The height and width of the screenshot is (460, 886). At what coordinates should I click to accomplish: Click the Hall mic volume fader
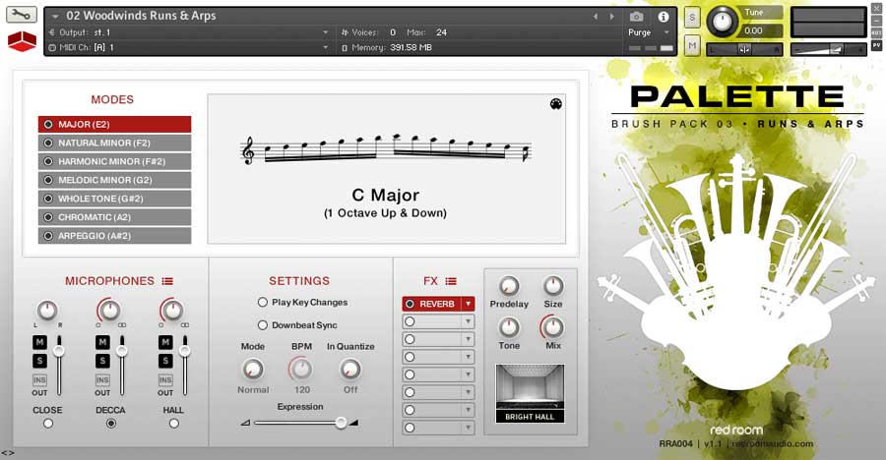click(x=184, y=351)
